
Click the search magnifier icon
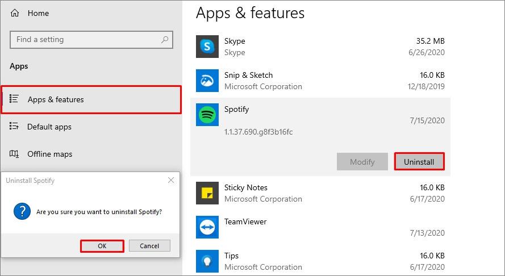(x=165, y=40)
